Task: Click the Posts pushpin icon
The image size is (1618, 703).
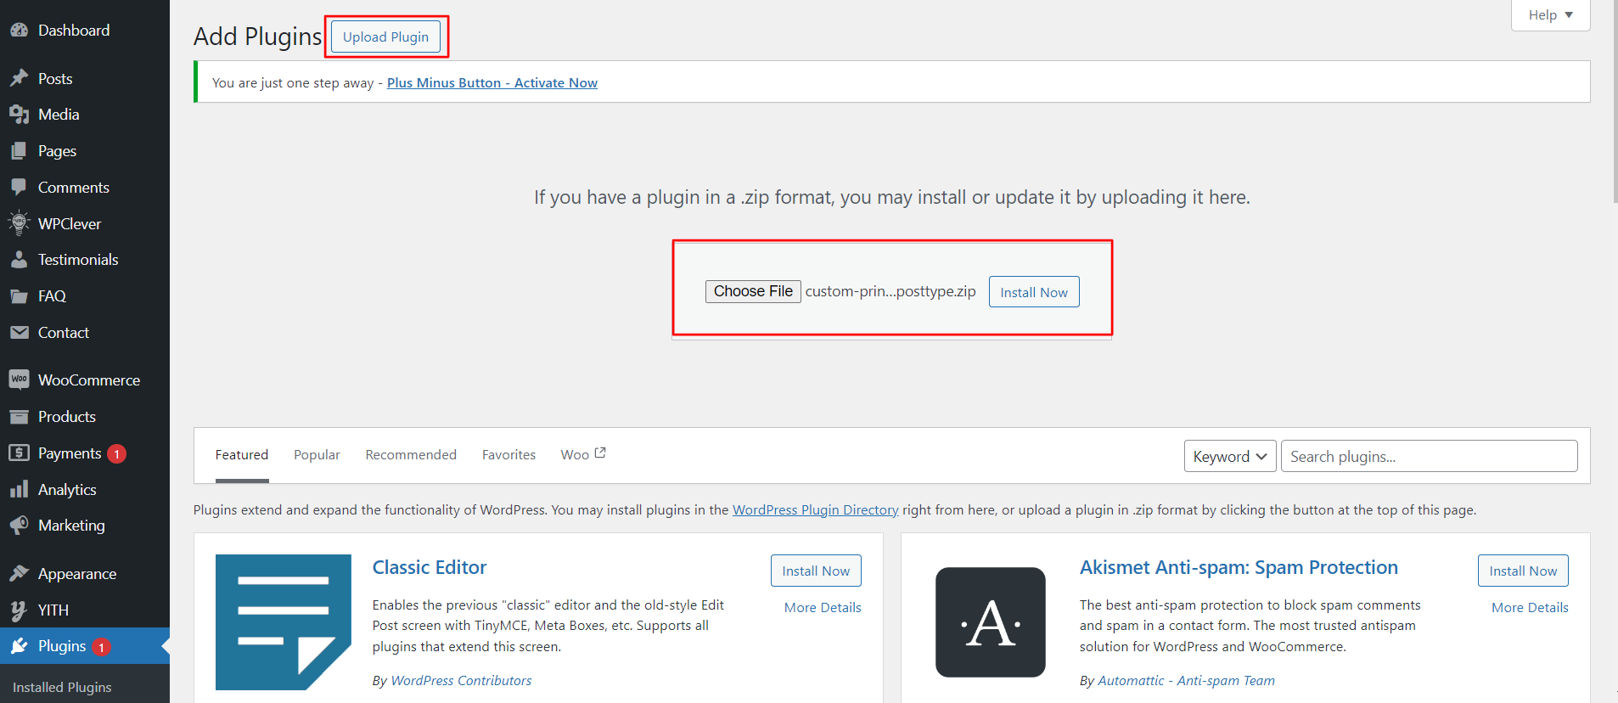Action: [x=19, y=78]
